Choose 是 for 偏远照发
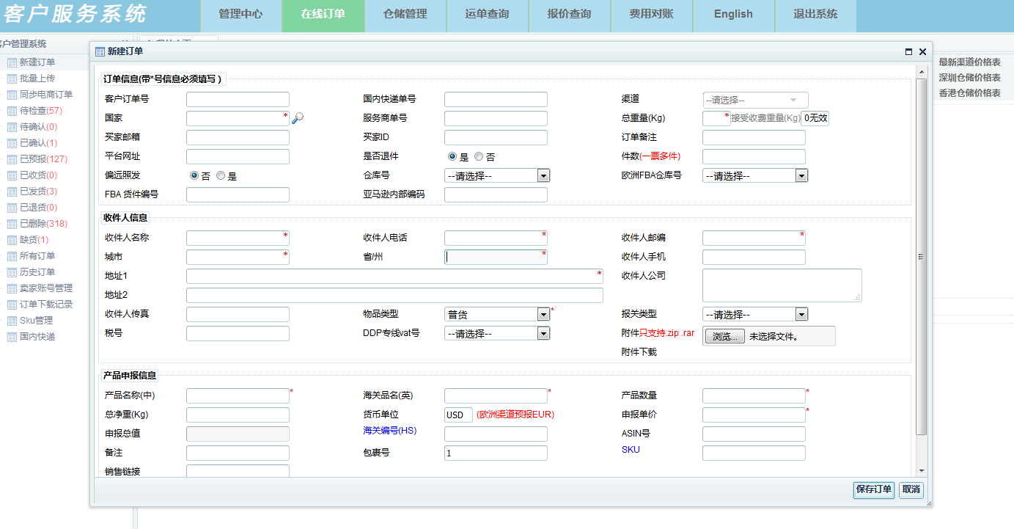Image resolution: width=1014 pixels, height=529 pixels. click(x=221, y=175)
